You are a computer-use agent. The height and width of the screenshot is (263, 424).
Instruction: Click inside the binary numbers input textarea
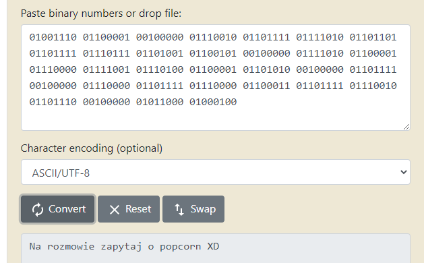click(216, 78)
